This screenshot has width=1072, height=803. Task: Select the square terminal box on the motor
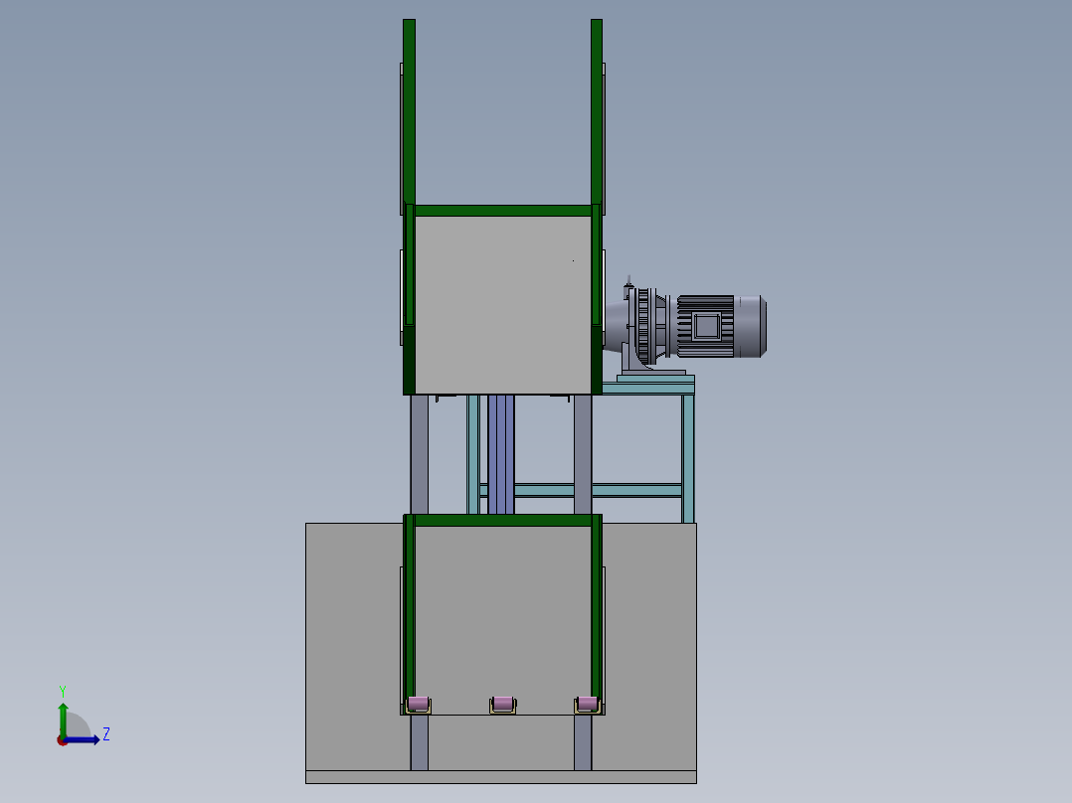(706, 326)
